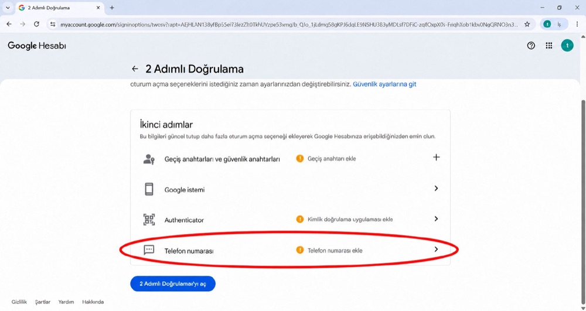This screenshot has width=586, height=311.
Task: Click the back arrow beside 2 Adımlı Doğrulama
Action: point(135,69)
